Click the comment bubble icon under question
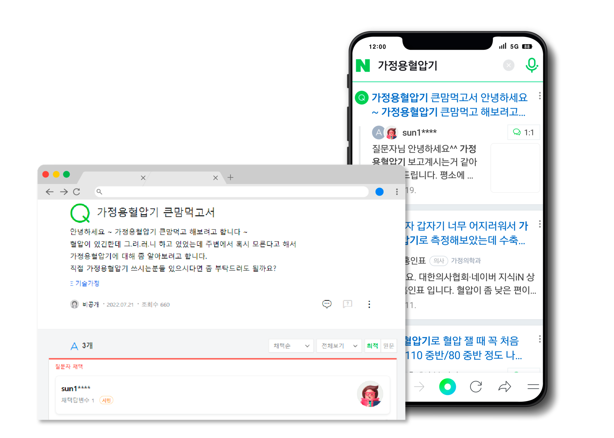 pyautogui.click(x=327, y=304)
